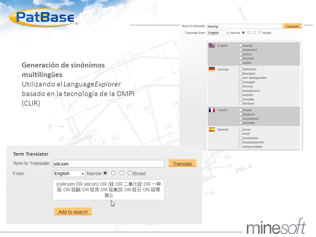This screenshot has width=316, height=237.
Task: Click the translated query box "(silicium OR silicon)"
Action: 109,190
